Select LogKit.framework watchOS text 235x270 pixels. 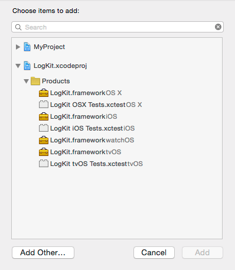tap(92, 140)
